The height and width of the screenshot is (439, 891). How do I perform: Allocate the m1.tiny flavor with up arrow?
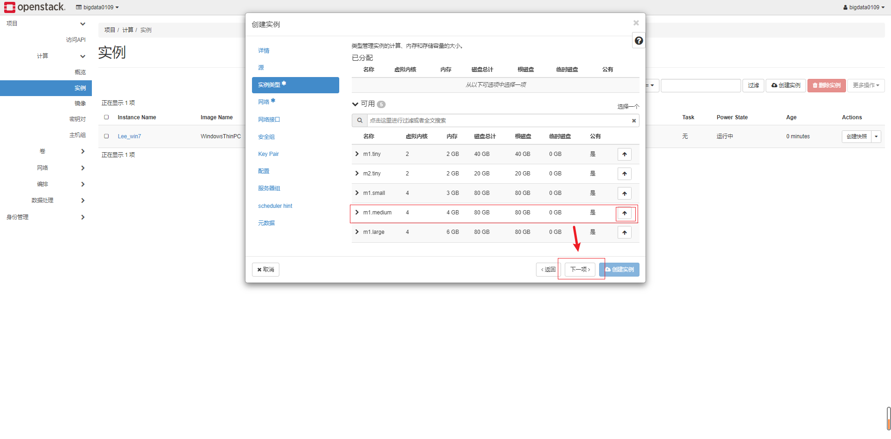pos(625,154)
